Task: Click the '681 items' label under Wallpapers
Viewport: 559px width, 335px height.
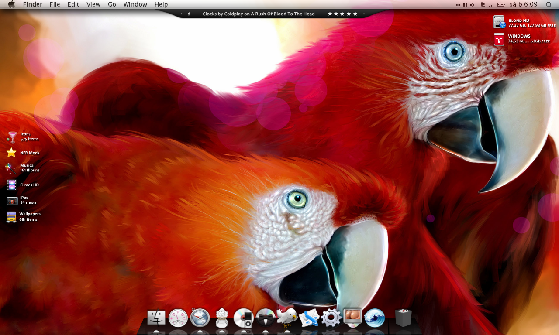Action: [28, 220]
